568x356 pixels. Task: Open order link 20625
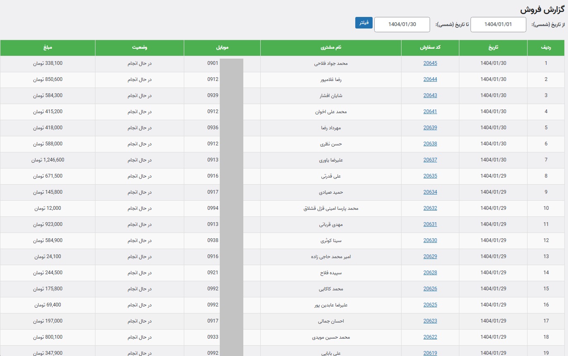(x=430, y=305)
